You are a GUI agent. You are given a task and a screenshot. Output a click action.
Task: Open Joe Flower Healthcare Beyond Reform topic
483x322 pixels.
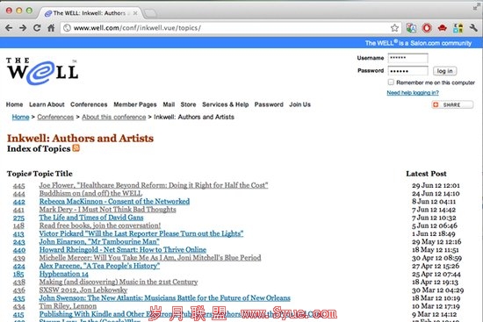(154, 185)
